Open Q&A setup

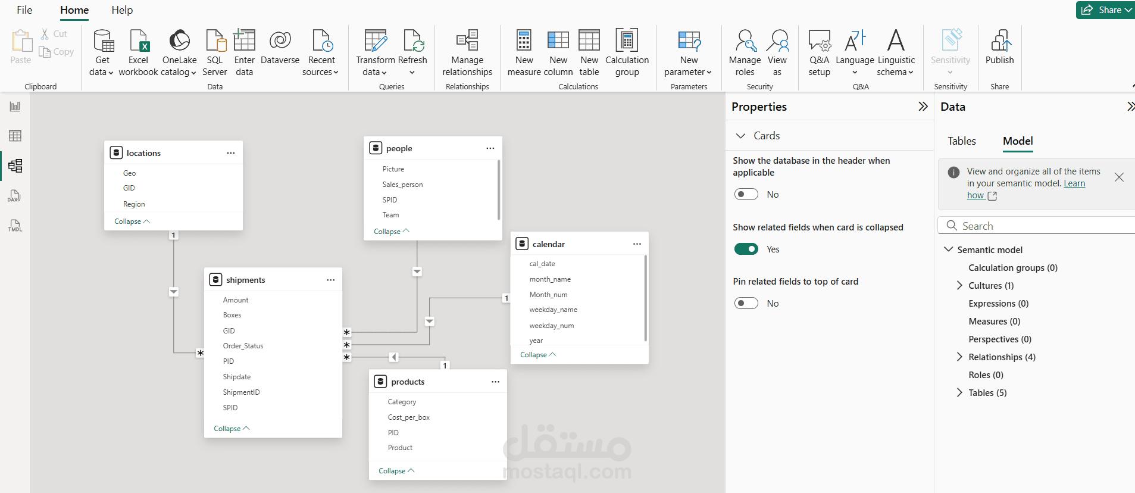click(x=819, y=53)
